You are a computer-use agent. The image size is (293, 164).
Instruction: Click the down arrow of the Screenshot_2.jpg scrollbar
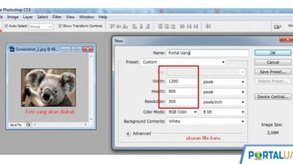(91, 119)
